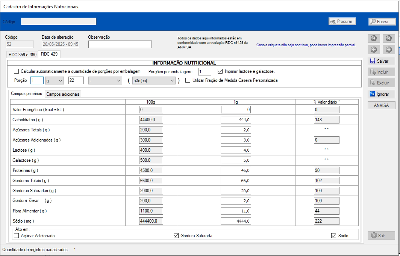Click the Valor Energético per-portion field

236,110
